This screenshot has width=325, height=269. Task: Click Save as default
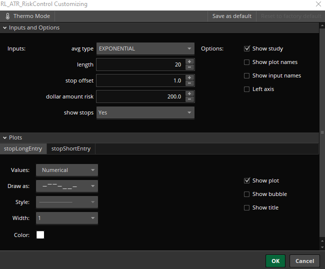(x=231, y=16)
